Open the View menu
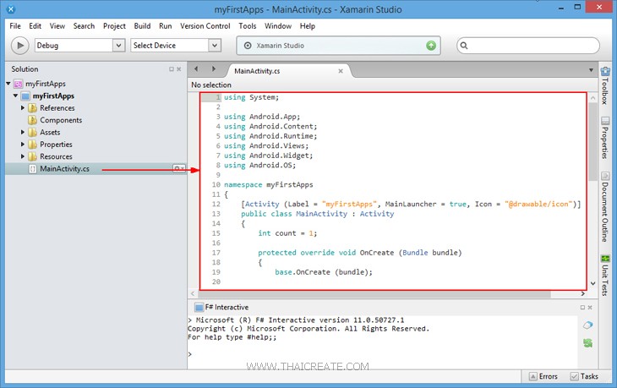This screenshot has height=388, width=617. tap(57, 26)
